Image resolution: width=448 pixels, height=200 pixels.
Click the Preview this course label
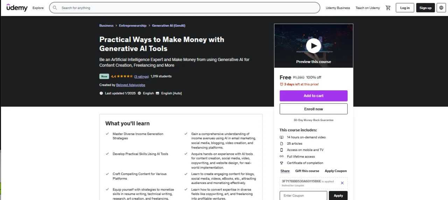click(x=314, y=62)
